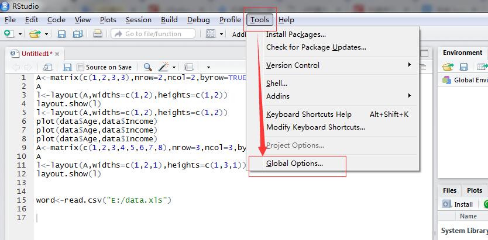Go back to previous source location
Image resolution: width=488 pixels, height=240 pixels.
(16, 67)
